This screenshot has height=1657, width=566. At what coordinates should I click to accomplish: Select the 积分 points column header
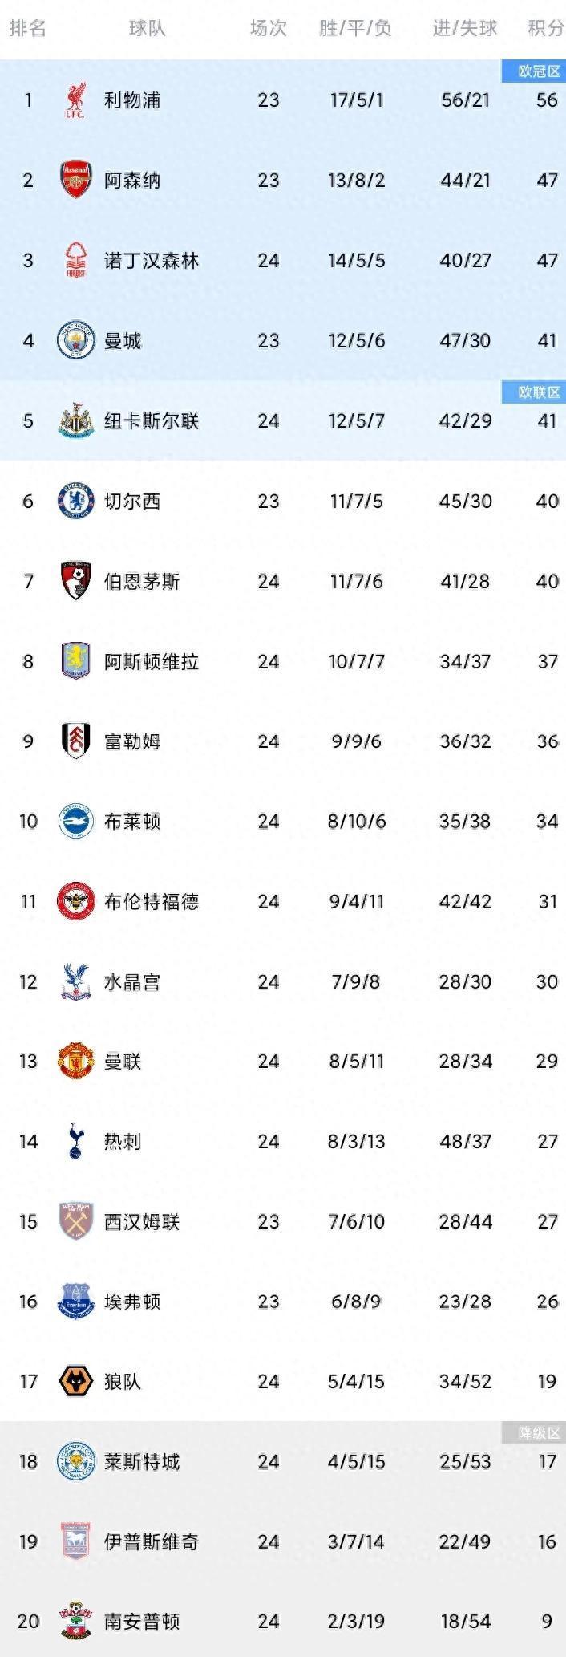546,29
